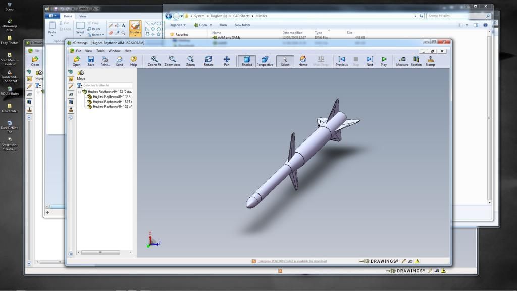The height and width of the screenshot is (291, 517).
Task: Open the View menu in front eDrawings window
Action: point(89,51)
